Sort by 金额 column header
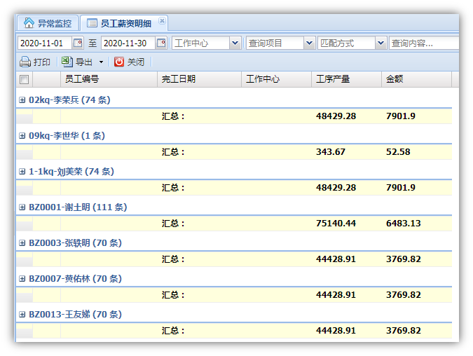473x356 pixels. (416, 79)
